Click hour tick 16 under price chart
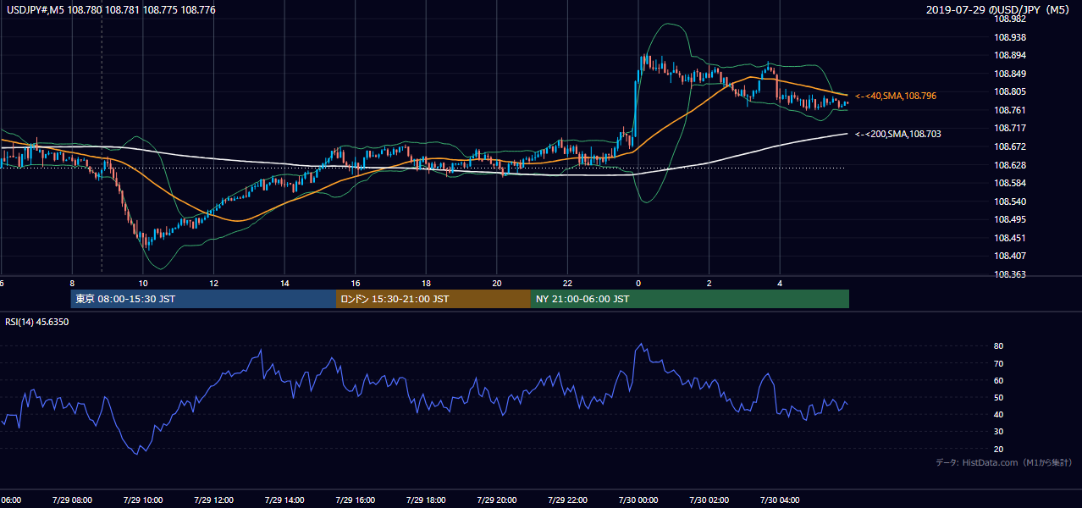Screen dimensions: 1082x508 click(356, 283)
